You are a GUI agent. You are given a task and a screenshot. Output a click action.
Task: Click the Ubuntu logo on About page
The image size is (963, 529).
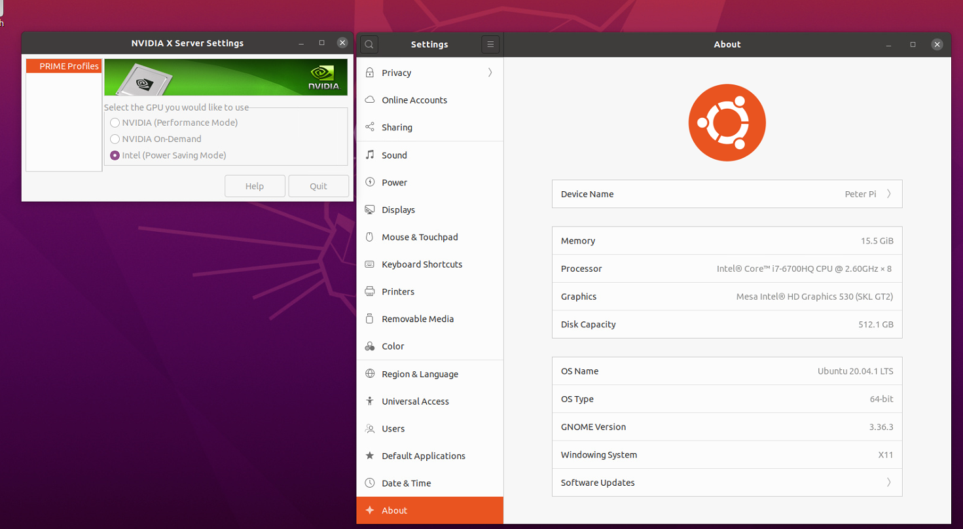[x=727, y=122]
